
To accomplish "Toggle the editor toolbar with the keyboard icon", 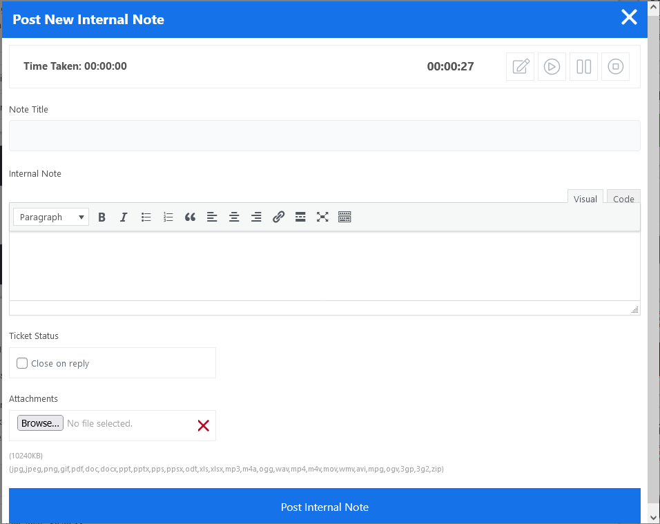I will point(345,217).
